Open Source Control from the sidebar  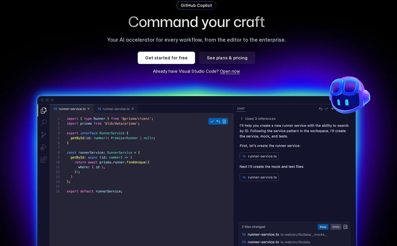[43, 135]
